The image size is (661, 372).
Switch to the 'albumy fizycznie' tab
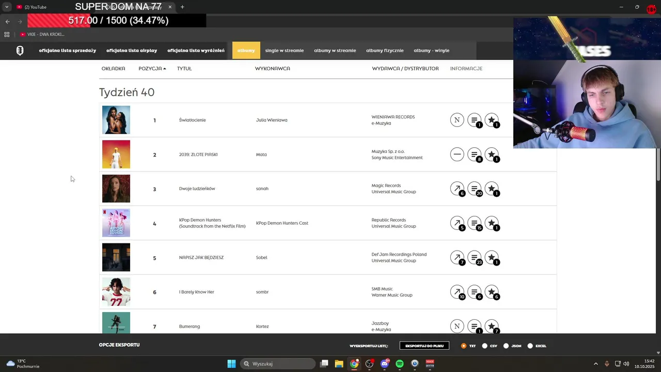coord(385,51)
